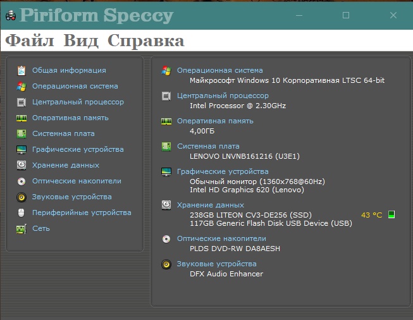Click the network card icon beside Сеть

[22, 229]
